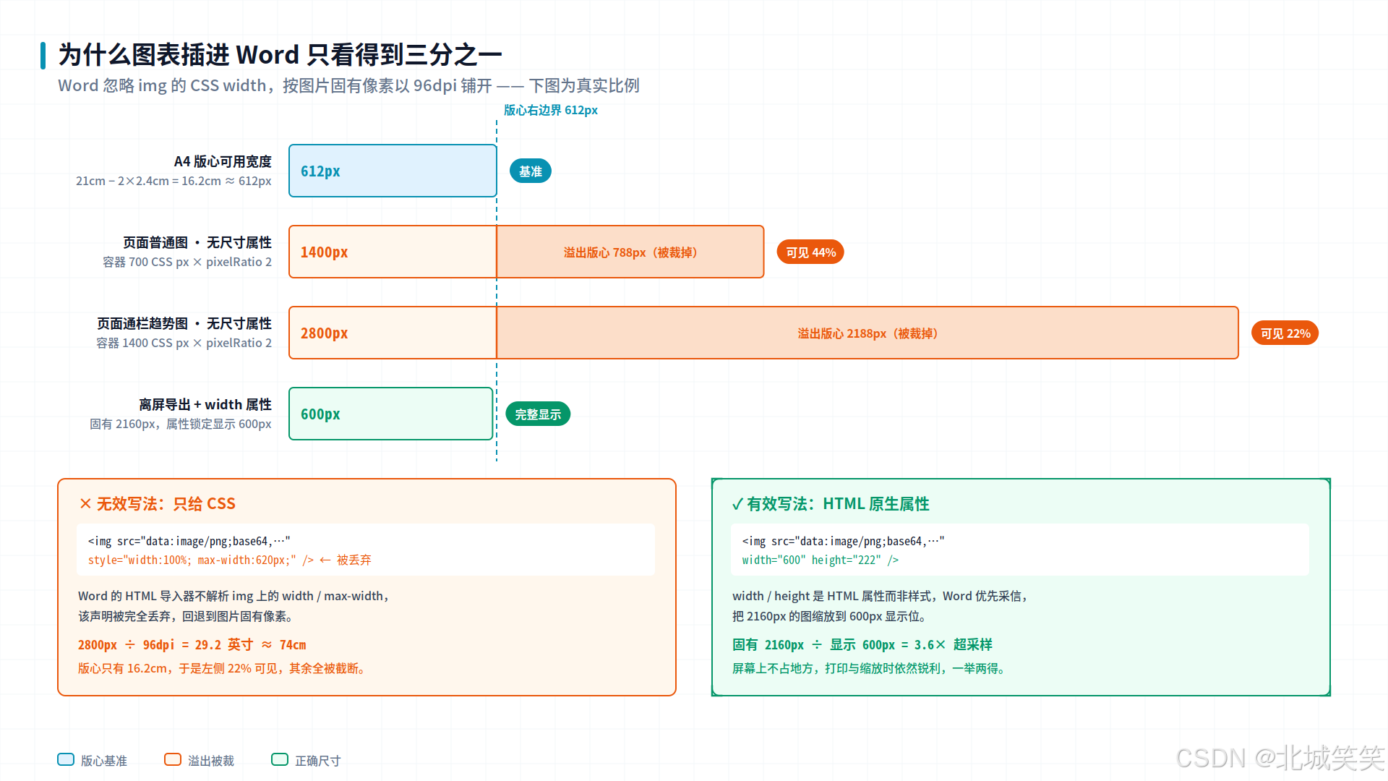1388x781 pixels.
Task: Click the 可见 22% badge
Action: (x=1285, y=333)
